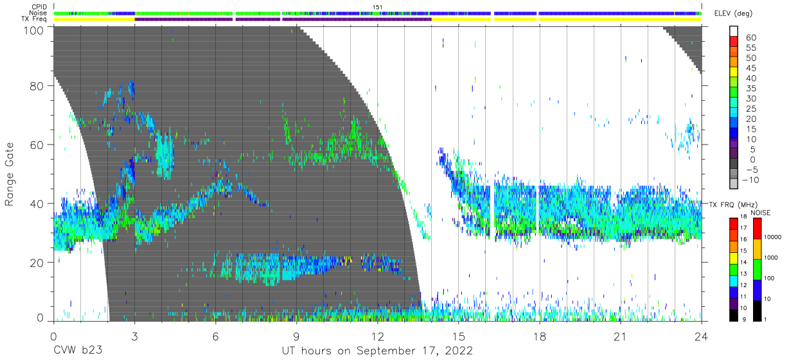This screenshot has width=789, height=364.
Task: Click the ELEV colorbar label '45'
Action: [x=750, y=68]
